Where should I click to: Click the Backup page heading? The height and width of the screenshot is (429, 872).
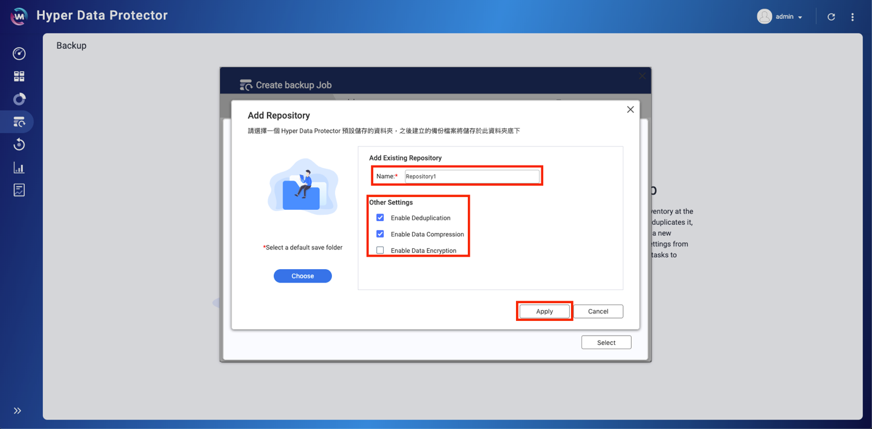click(71, 45)
